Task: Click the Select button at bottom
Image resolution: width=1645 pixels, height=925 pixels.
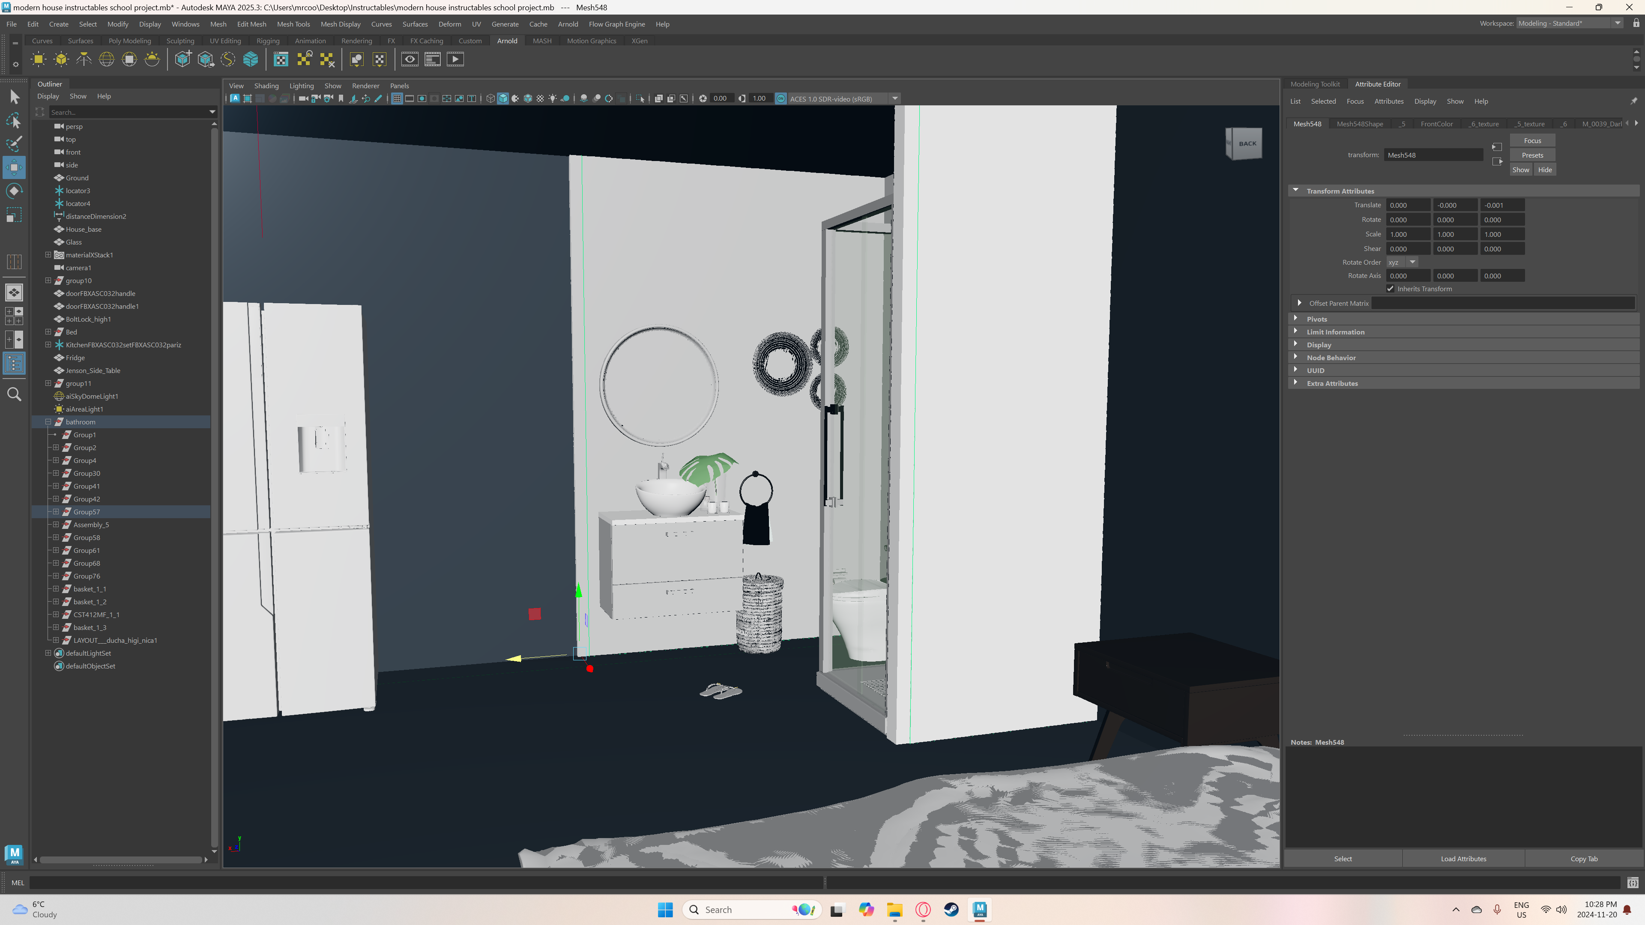Action: coord(1342,859)
